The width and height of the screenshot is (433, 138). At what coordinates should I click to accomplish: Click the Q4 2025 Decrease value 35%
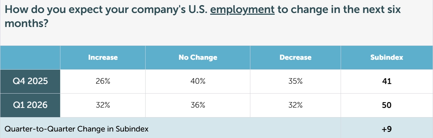[295, 81]
